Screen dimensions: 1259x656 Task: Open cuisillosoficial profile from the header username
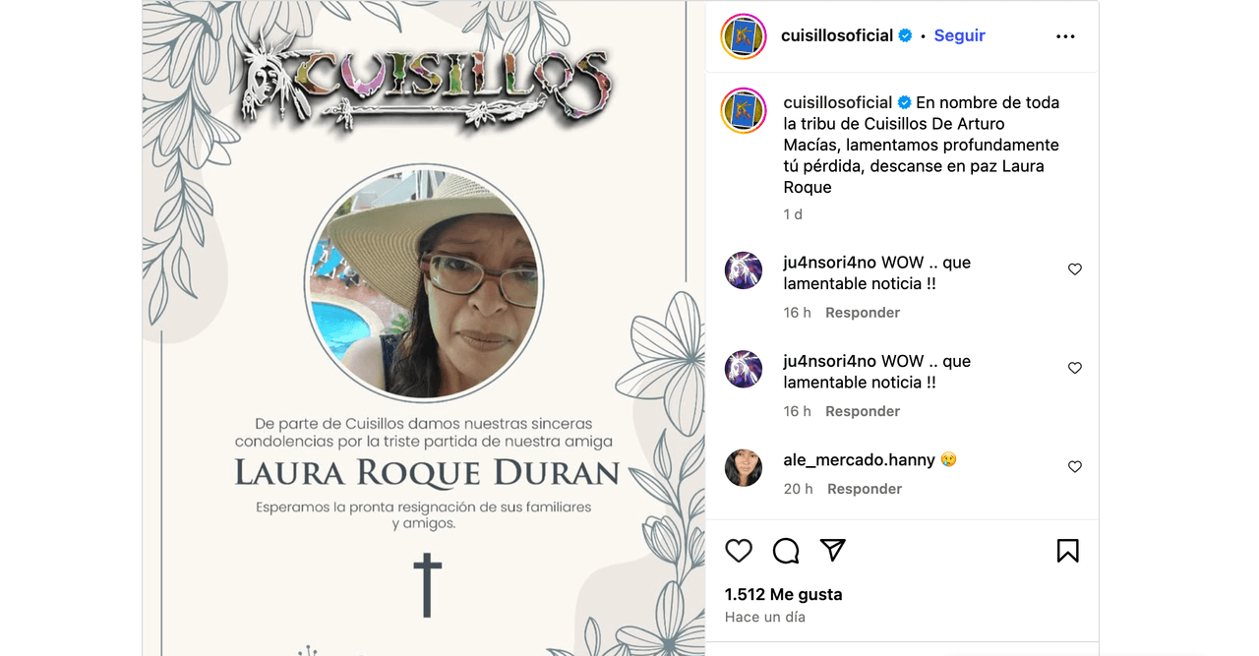pyautogui.click(x=837, y=35)
